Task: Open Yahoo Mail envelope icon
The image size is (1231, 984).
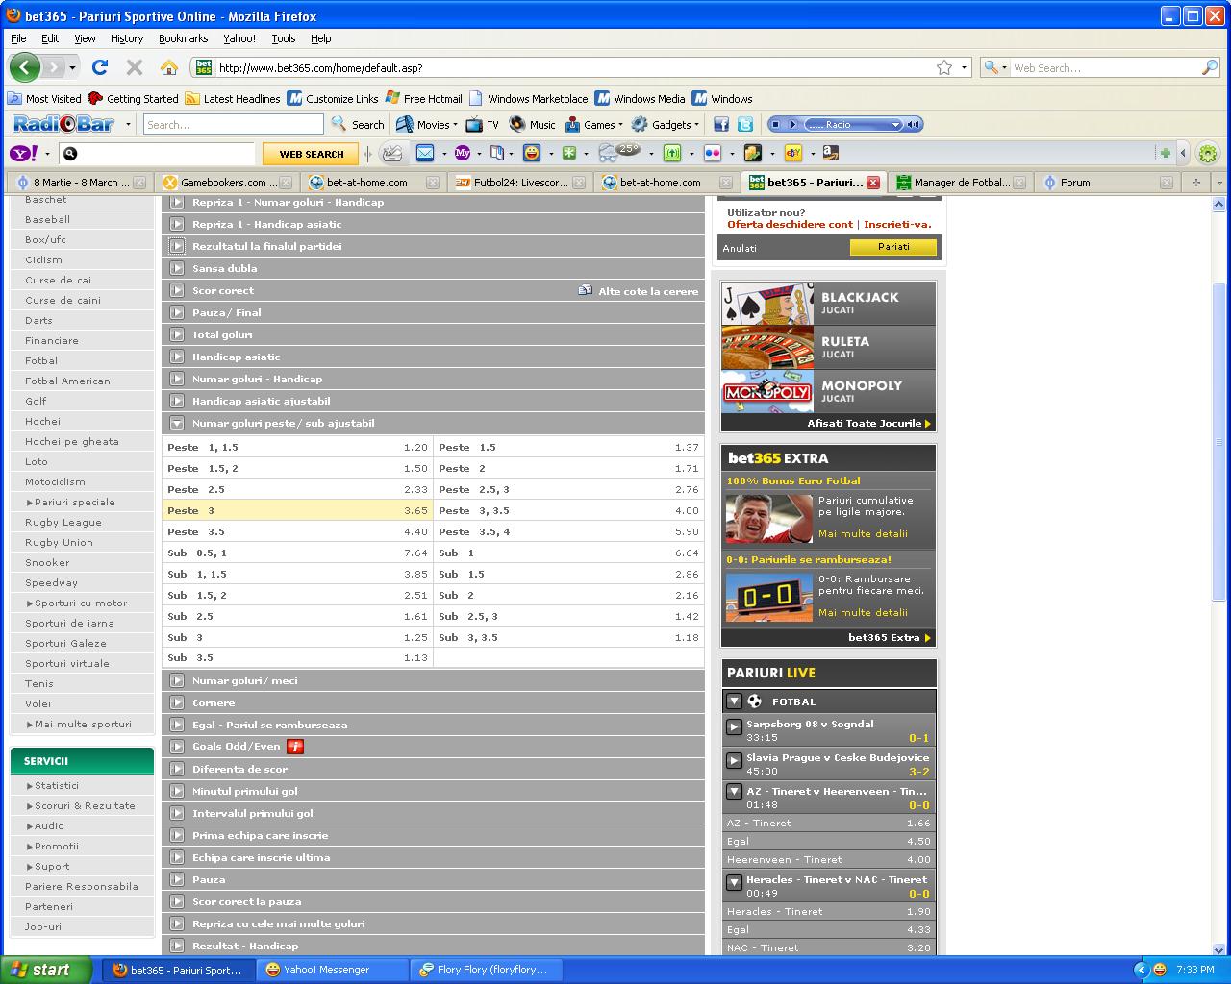Action: 424,153
